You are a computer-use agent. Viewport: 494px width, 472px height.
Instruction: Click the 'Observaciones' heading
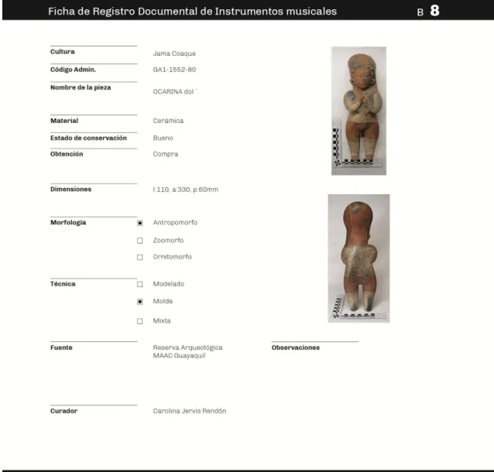(296, 347)
